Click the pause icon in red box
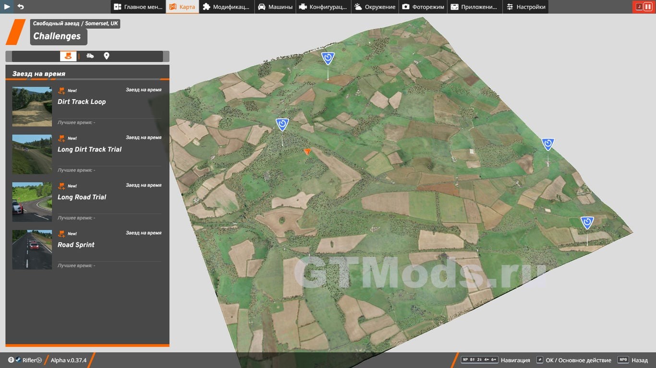Viewport: 656px width, 368px height. pos(648,7)
